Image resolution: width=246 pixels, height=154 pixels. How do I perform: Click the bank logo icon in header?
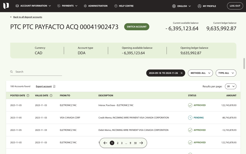(6, 6)
